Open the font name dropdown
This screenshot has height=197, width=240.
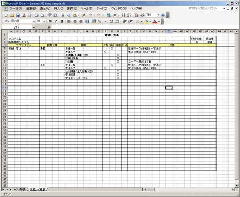tap(34, 21)
